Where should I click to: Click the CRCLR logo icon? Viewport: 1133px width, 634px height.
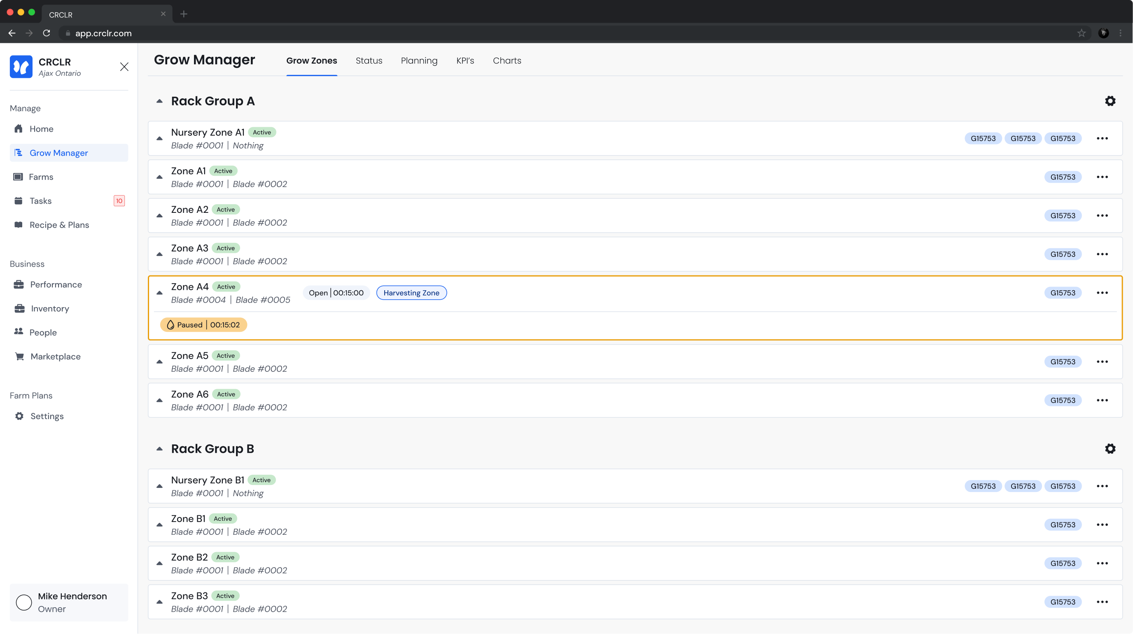tap(21, 67)
